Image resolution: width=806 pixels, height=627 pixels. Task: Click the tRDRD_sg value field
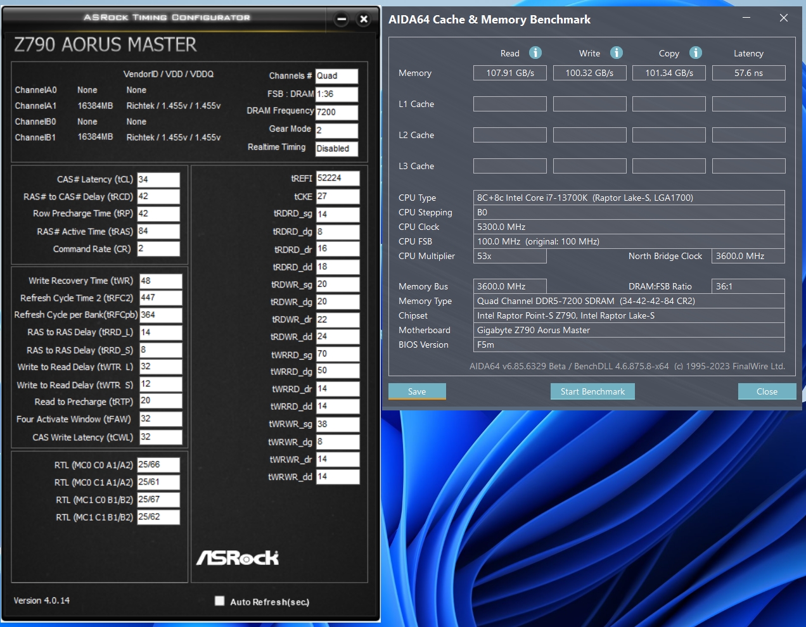click(x=338, y=214)
